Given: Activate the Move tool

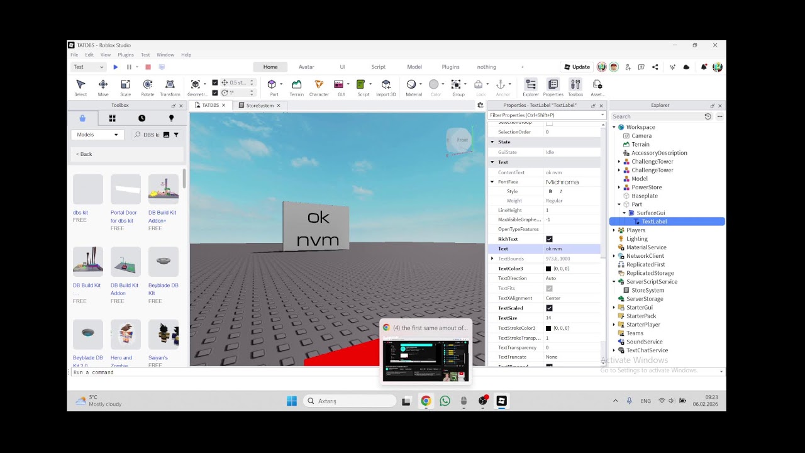Looking at the screenshot, I should click(103, 87).
